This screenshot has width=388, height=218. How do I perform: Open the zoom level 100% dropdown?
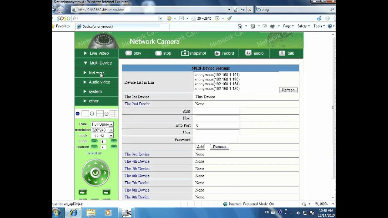click(333, 204)
